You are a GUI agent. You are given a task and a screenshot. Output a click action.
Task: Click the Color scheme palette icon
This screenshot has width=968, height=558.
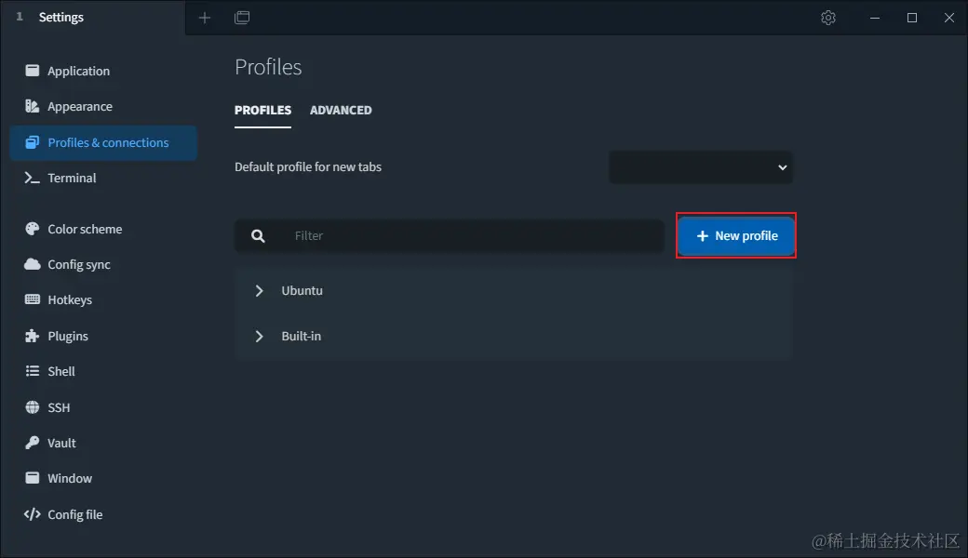(x=32, y=229)
